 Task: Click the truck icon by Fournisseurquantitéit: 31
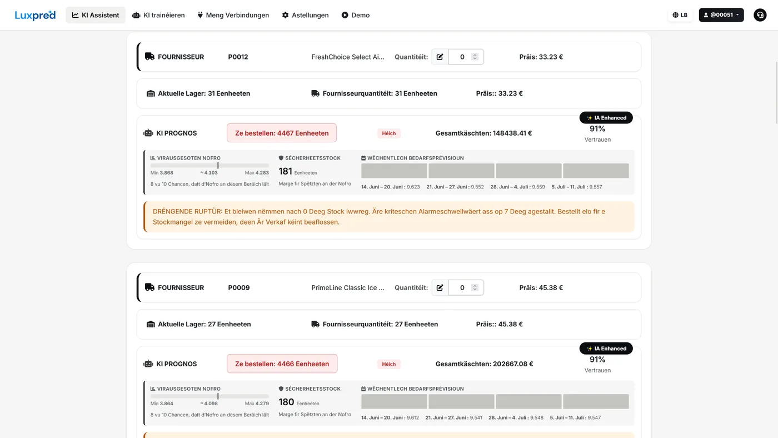pyautogui.click(x=315, y=93)
